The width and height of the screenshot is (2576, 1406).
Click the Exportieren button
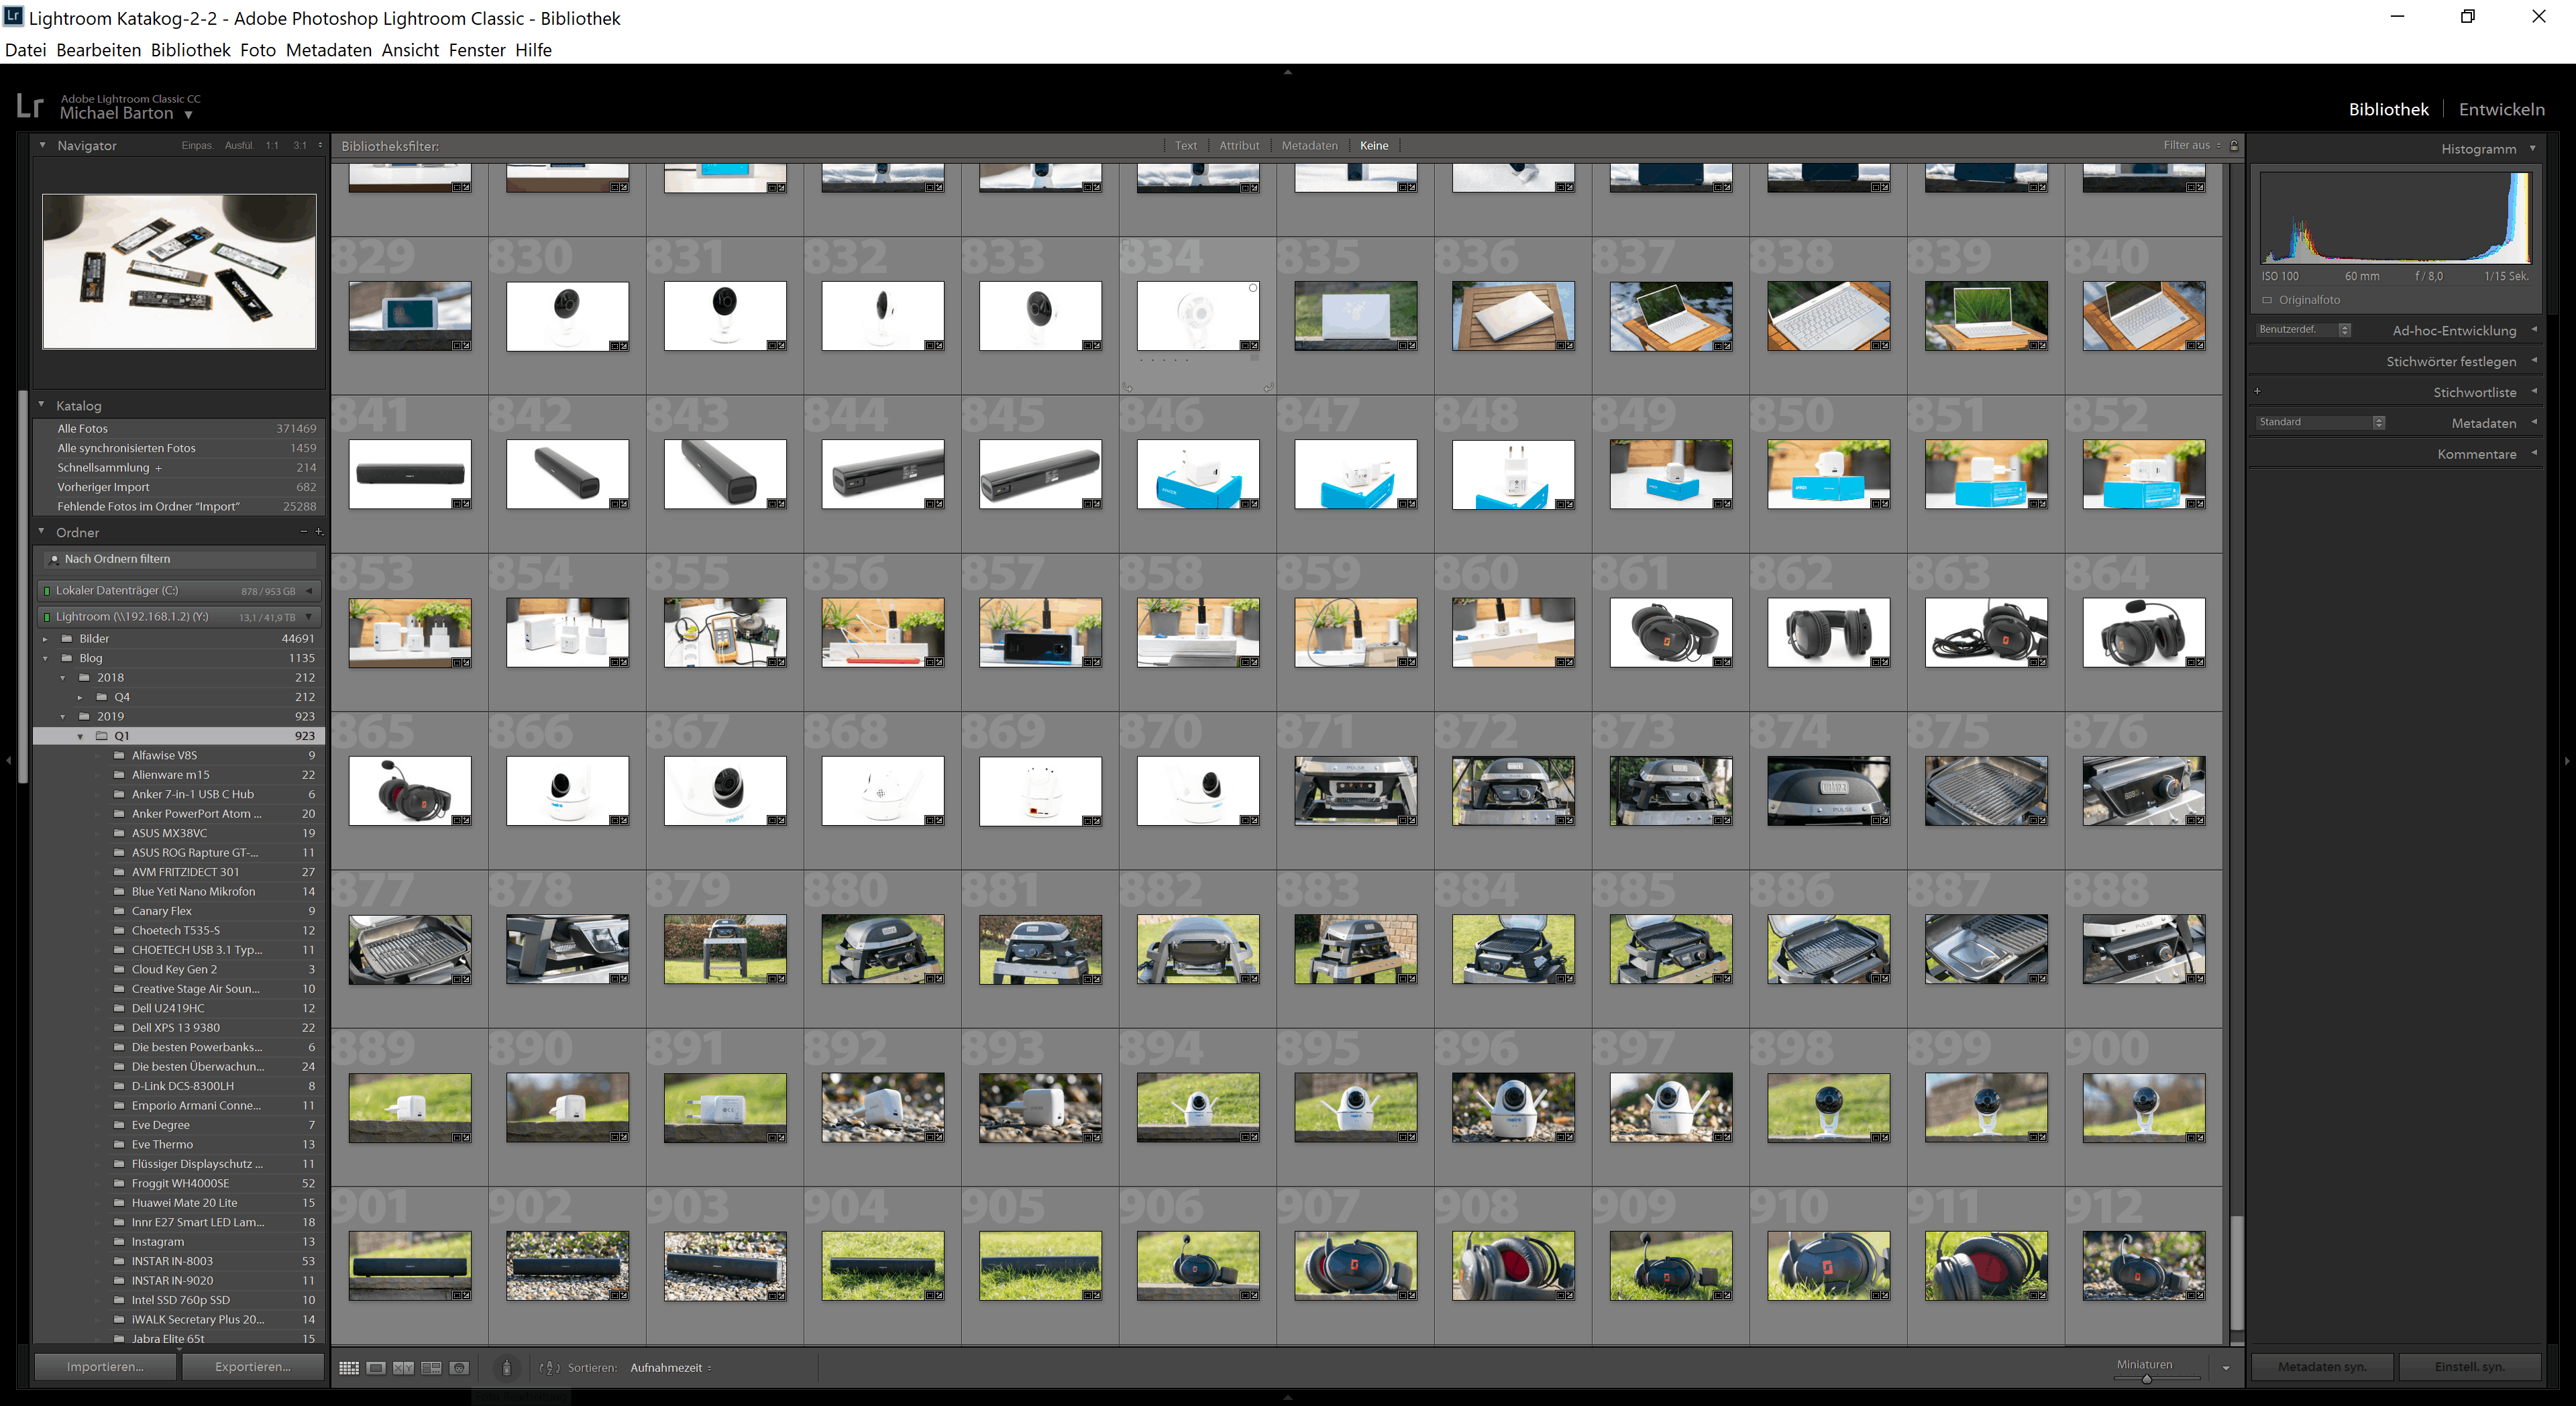(253, 1367)
